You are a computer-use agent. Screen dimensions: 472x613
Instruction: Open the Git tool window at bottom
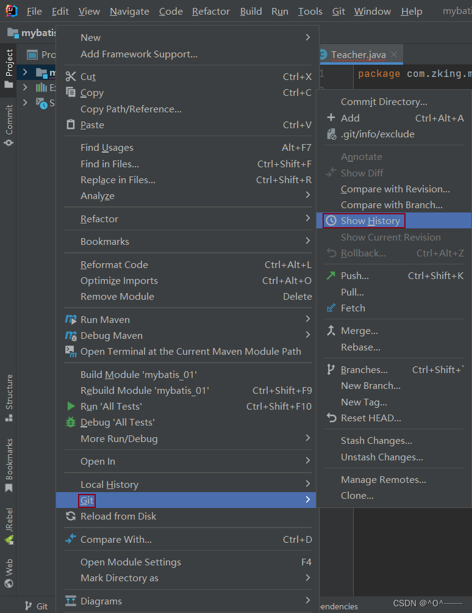[36, 606]
